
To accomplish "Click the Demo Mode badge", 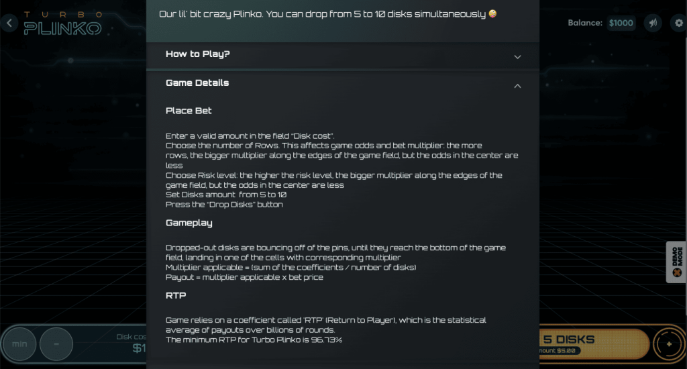I will pos(676,262).
